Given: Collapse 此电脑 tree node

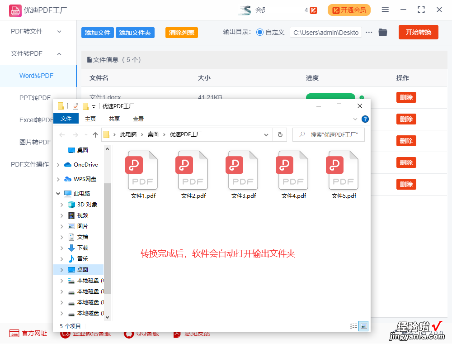Looking at the screenshot, I should point(58,193).
